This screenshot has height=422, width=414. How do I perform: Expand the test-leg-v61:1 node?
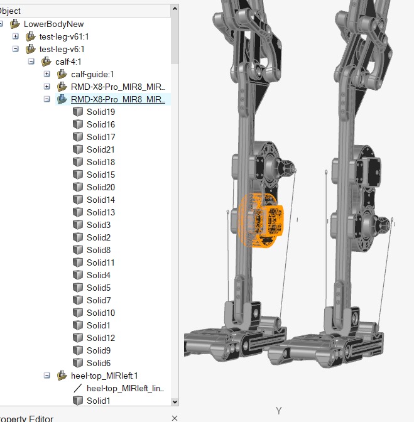16,36
